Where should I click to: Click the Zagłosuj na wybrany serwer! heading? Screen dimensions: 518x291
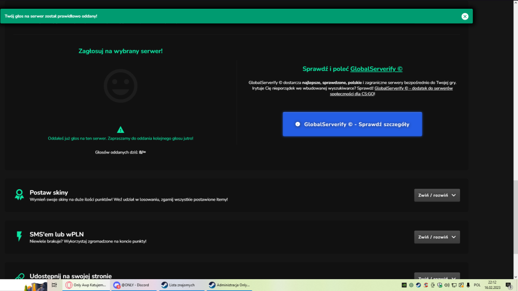pos(121,51)
